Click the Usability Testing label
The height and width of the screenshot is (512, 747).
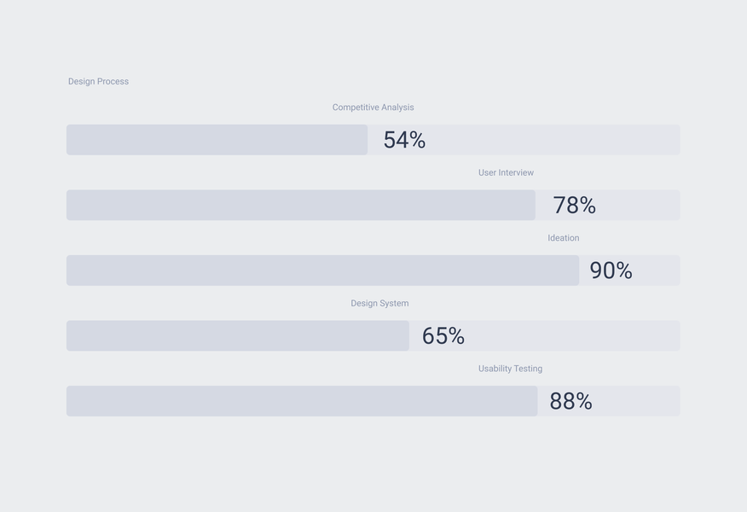click(510, 369)
